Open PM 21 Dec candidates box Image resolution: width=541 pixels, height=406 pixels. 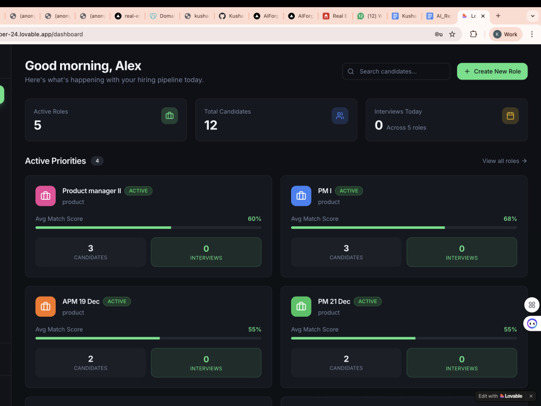[x=346, y=363]
